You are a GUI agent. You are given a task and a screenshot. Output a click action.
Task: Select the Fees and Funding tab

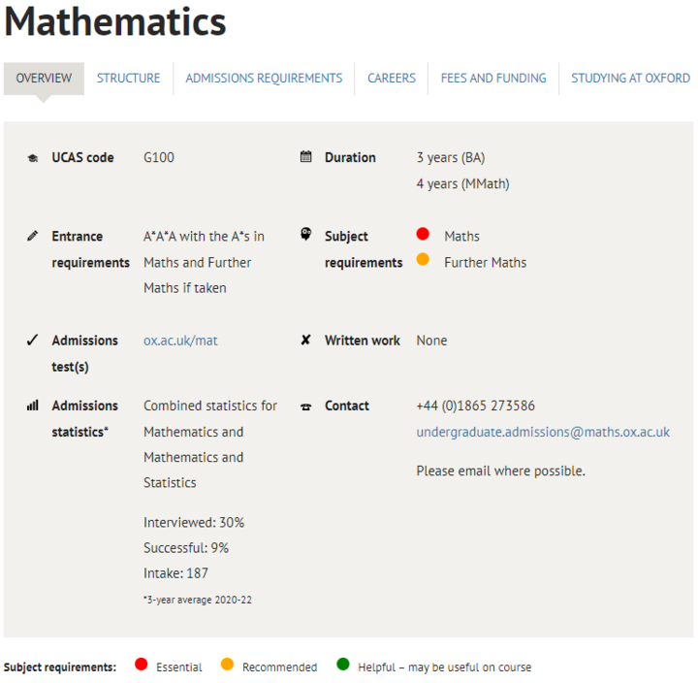pyautogui.click(x=493, y=79)
